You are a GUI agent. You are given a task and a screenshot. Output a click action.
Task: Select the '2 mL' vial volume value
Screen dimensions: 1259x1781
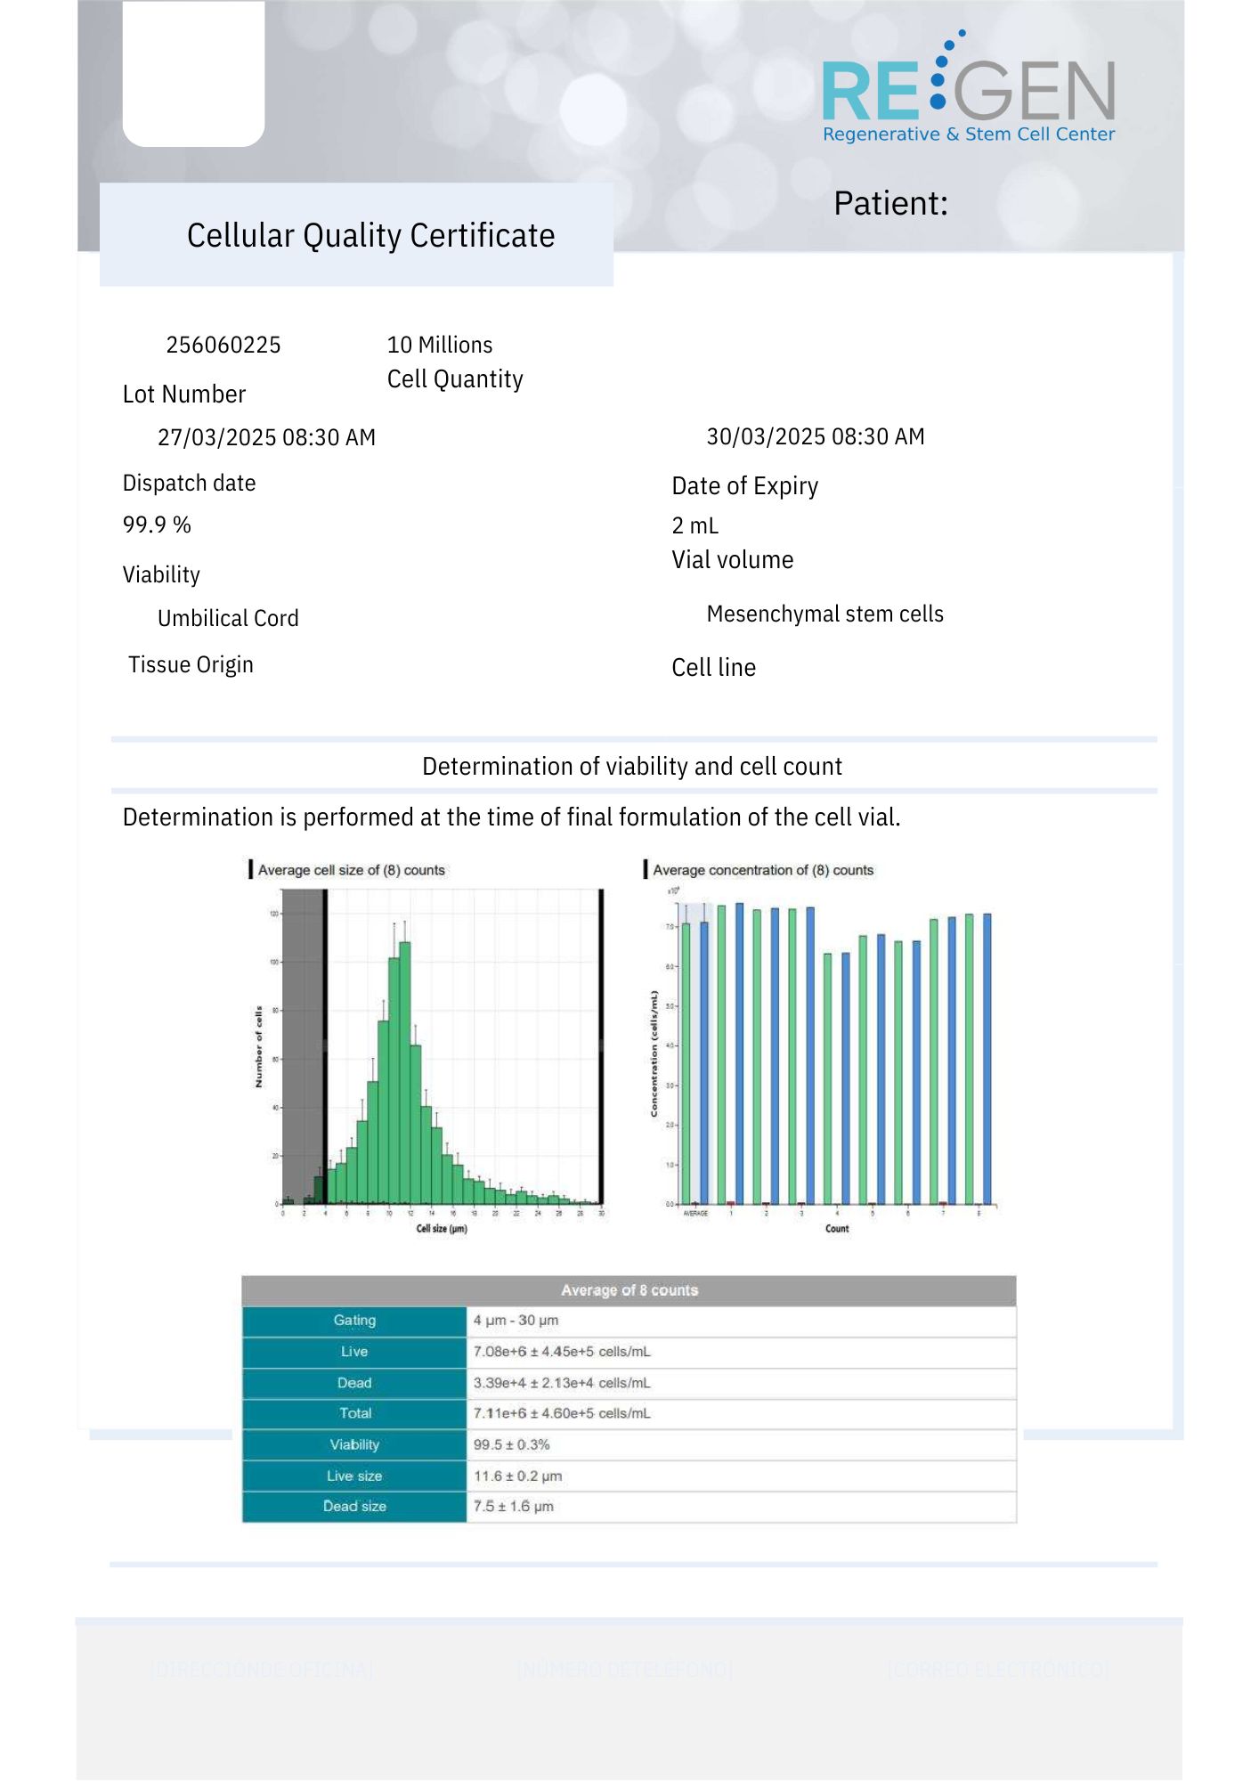694,525
